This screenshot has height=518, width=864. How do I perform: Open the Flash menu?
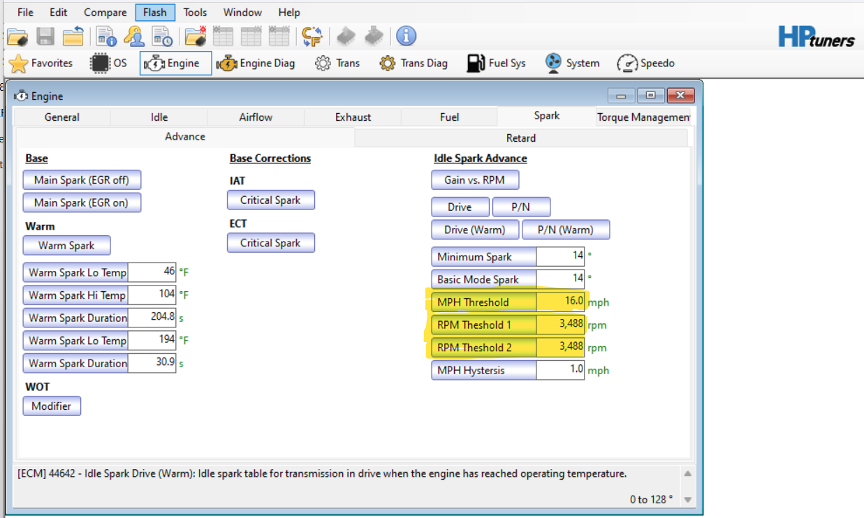pyautogui.click(x=155, y=13)
